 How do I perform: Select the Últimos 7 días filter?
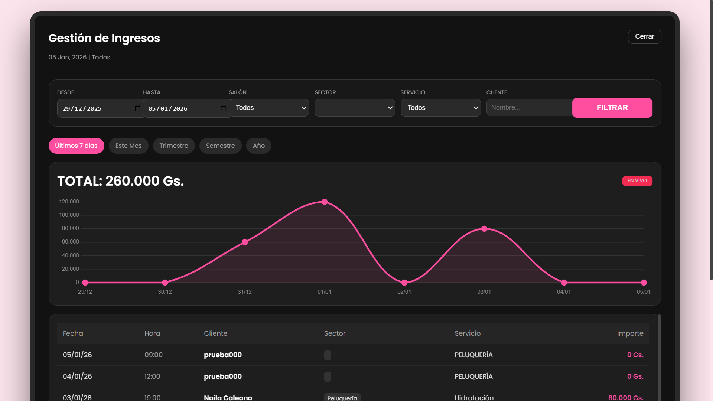coord(76,146)
